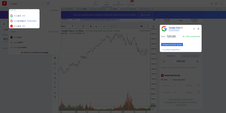This screenshot has height=113, width=226.
Task: Click the 1D chart interval button
Action: pos(73,26)
